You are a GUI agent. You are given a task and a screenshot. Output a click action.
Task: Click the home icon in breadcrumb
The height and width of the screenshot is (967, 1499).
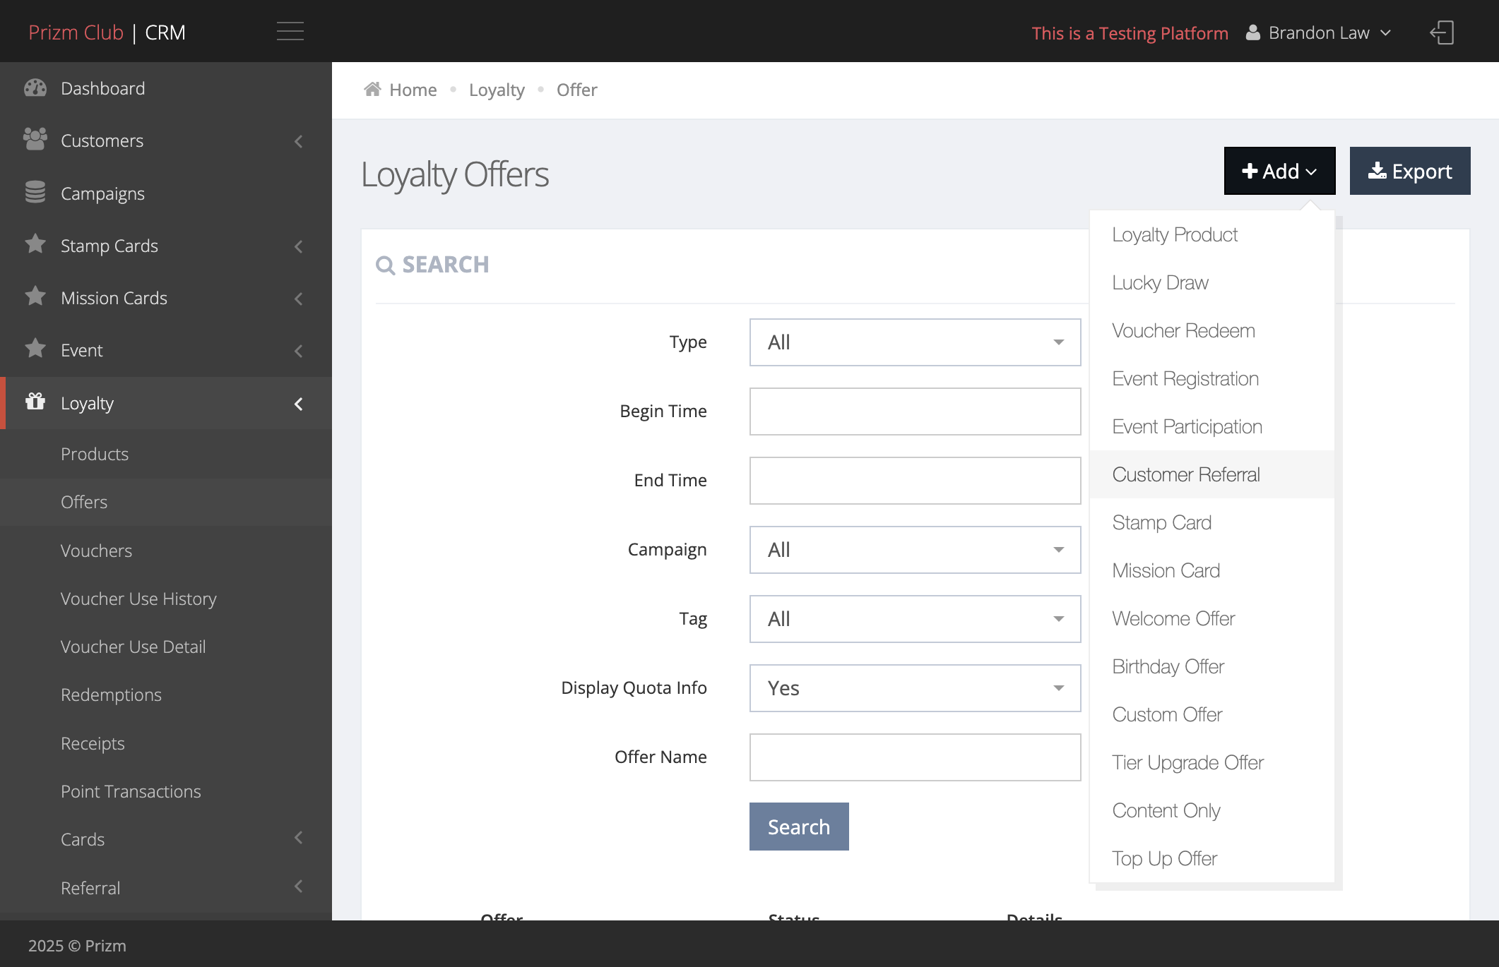(372, 89)
